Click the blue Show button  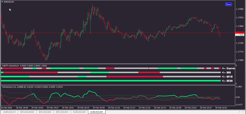228,4
